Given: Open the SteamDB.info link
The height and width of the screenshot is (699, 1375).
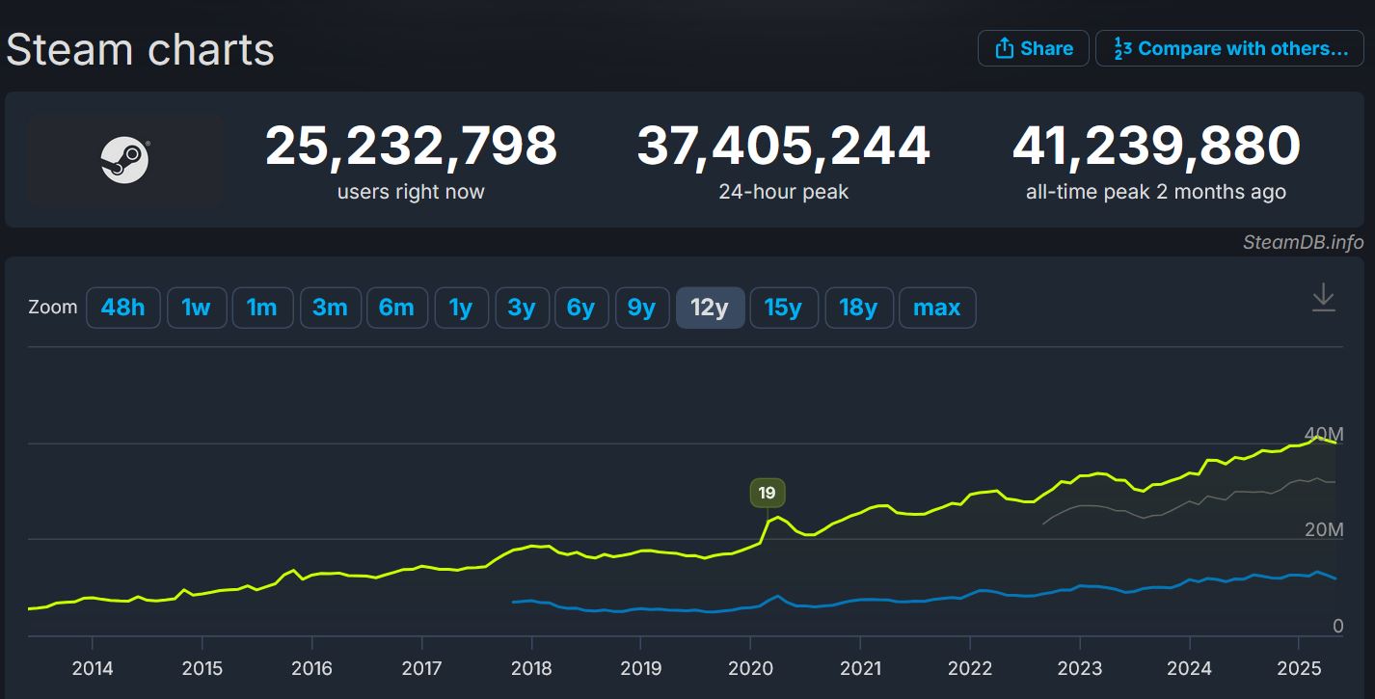Looking at the screenshot, I should [x=1304, y=242].
